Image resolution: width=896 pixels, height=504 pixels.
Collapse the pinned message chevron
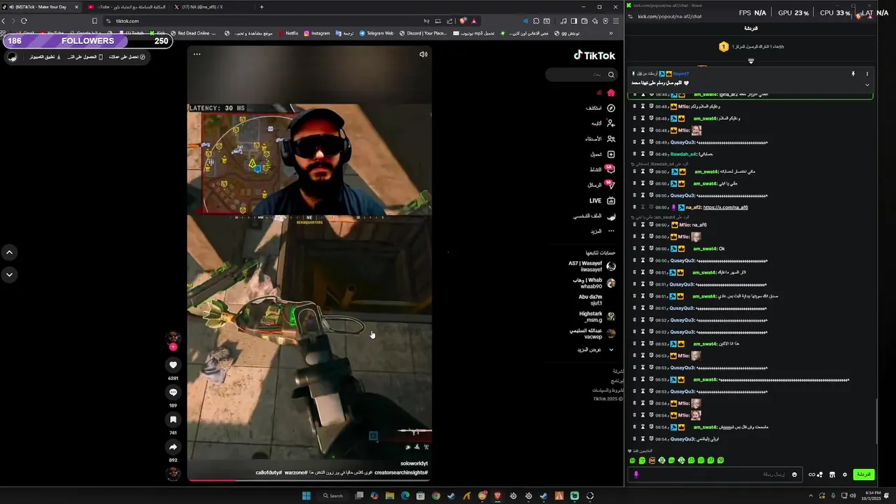[x=867, y=85]
